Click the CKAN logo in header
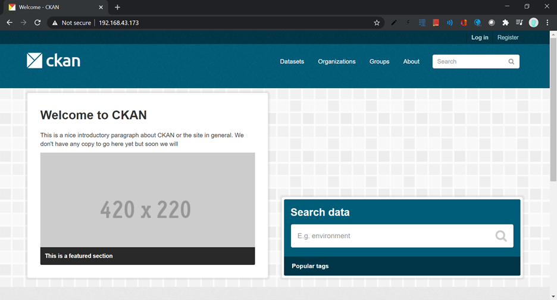Screen dimensions: 557x300 pyautogui.click(x=54, y=61)
